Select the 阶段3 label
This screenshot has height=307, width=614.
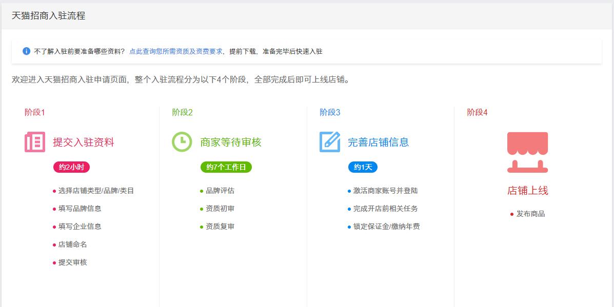pos(330,113)
